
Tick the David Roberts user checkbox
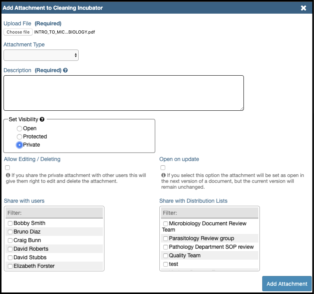[10, 249]
